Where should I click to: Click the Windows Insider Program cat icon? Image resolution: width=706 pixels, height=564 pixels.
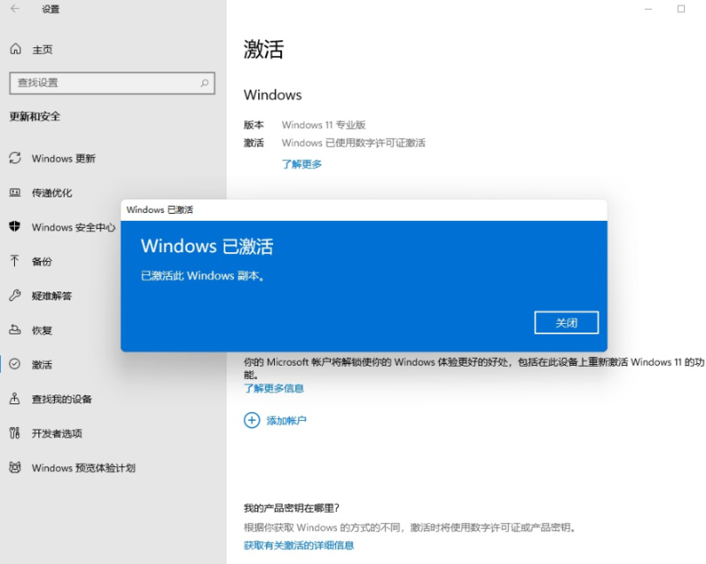click(x=15, y=467)
